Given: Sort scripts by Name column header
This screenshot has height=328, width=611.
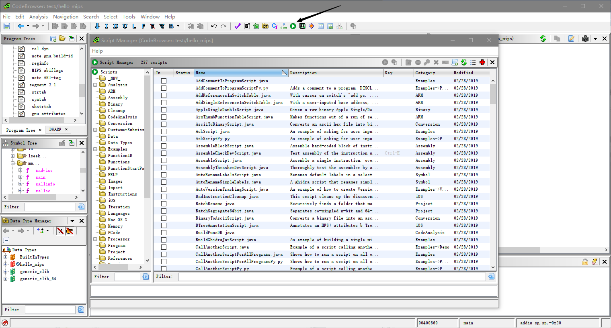Looking at the screenshot, I should 241,73.
